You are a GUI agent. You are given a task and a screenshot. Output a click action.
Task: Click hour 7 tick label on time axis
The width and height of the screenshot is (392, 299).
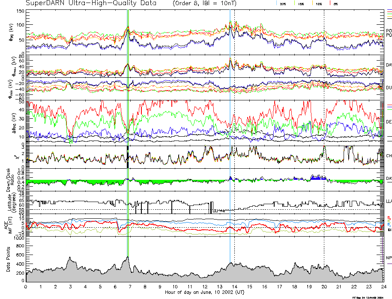130,287
